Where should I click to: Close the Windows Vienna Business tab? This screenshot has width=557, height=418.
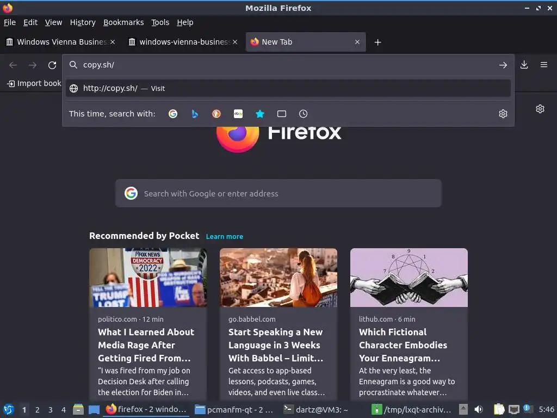point(113,42)
